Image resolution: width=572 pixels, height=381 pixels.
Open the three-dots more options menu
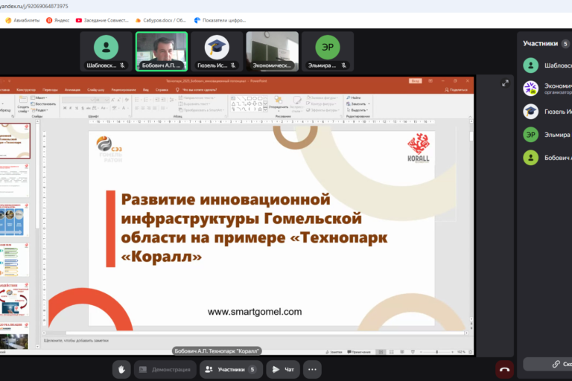313,369
